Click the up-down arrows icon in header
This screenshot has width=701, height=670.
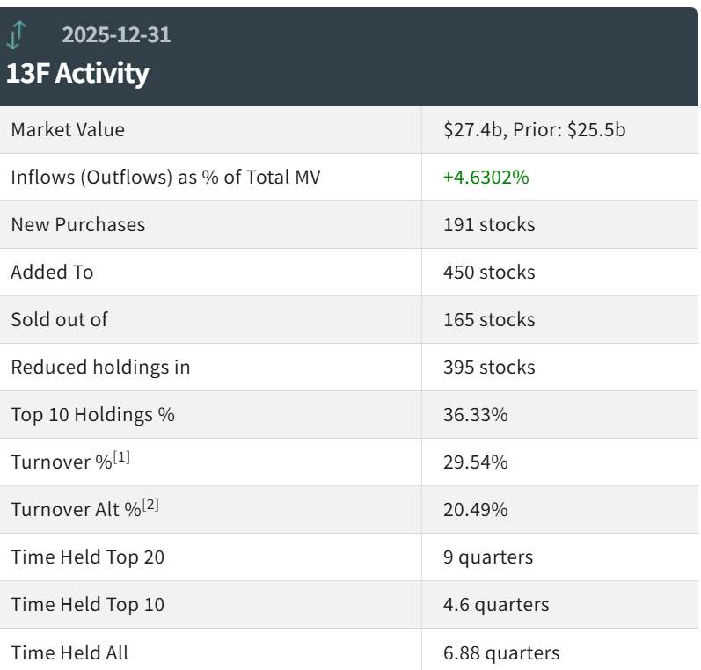tap(18, 35)
